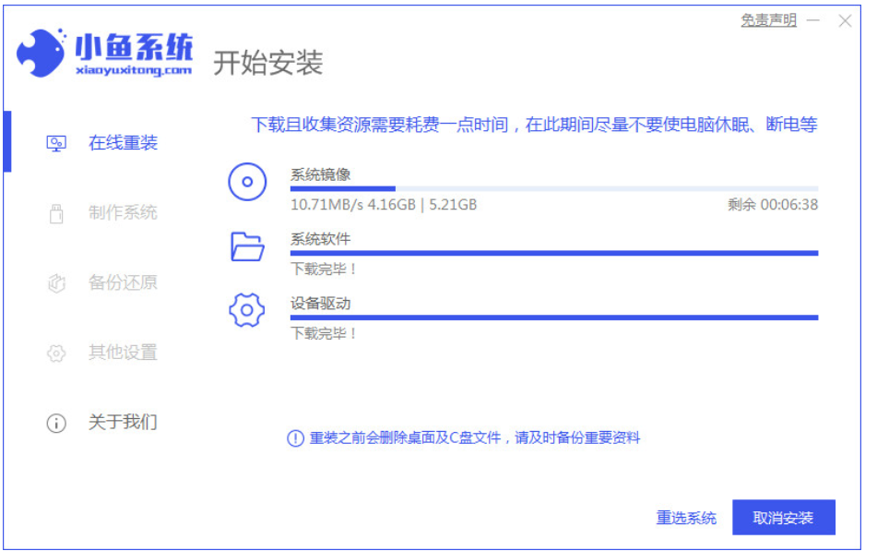Open the 系统软件 folder icon
877x551 pixels.
click(245, 248)
